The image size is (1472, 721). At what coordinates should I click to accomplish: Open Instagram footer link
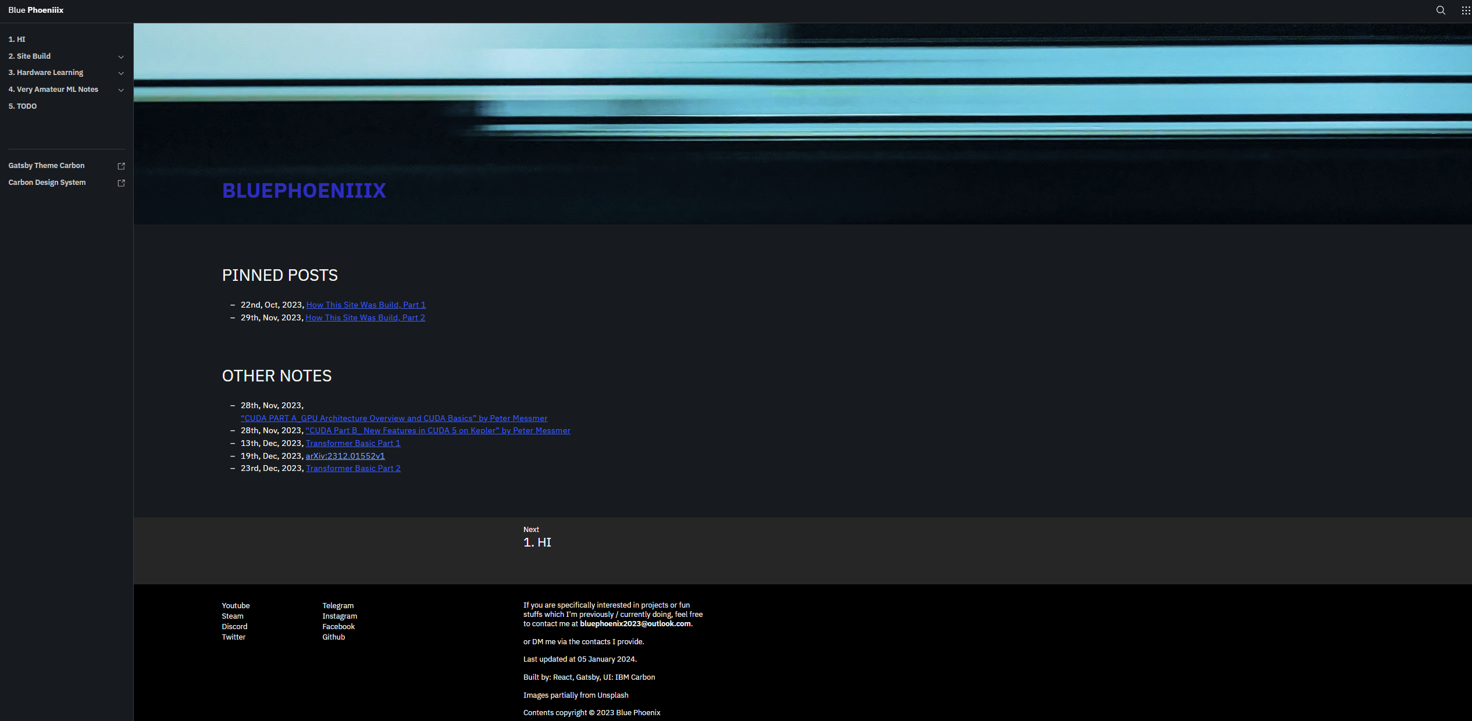[x=340, y=616]
